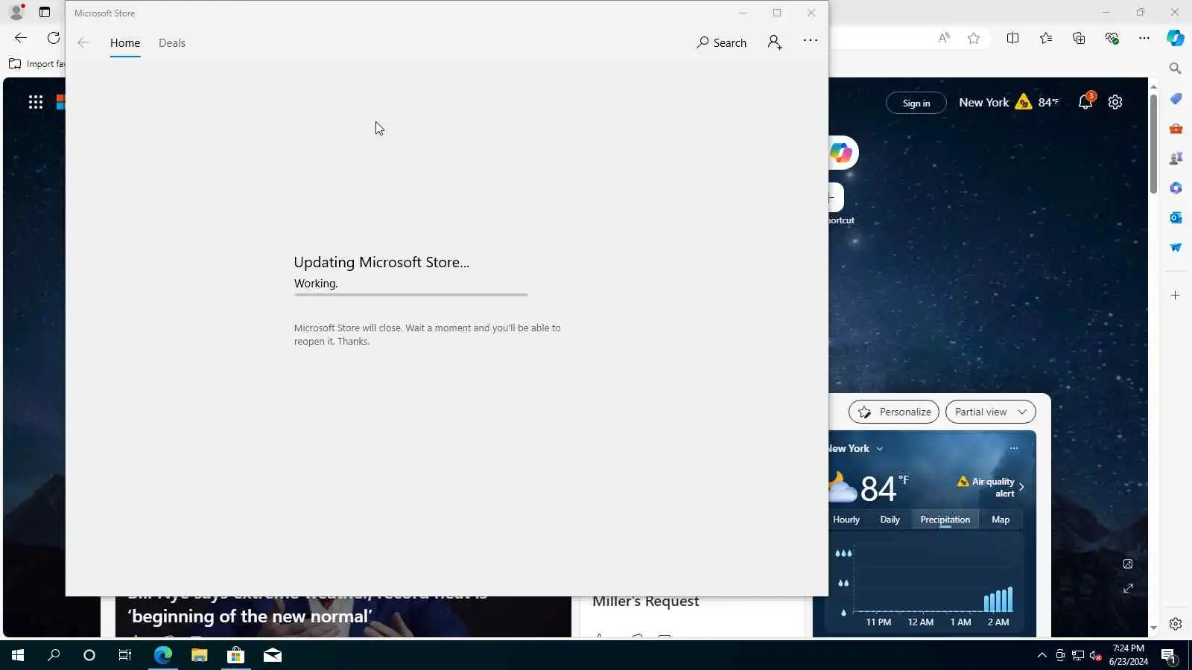Open the New York 84°F weather summary in the header
Image resolution: width=1192 pixels, height=670 pixels.
click(1009, 102)
